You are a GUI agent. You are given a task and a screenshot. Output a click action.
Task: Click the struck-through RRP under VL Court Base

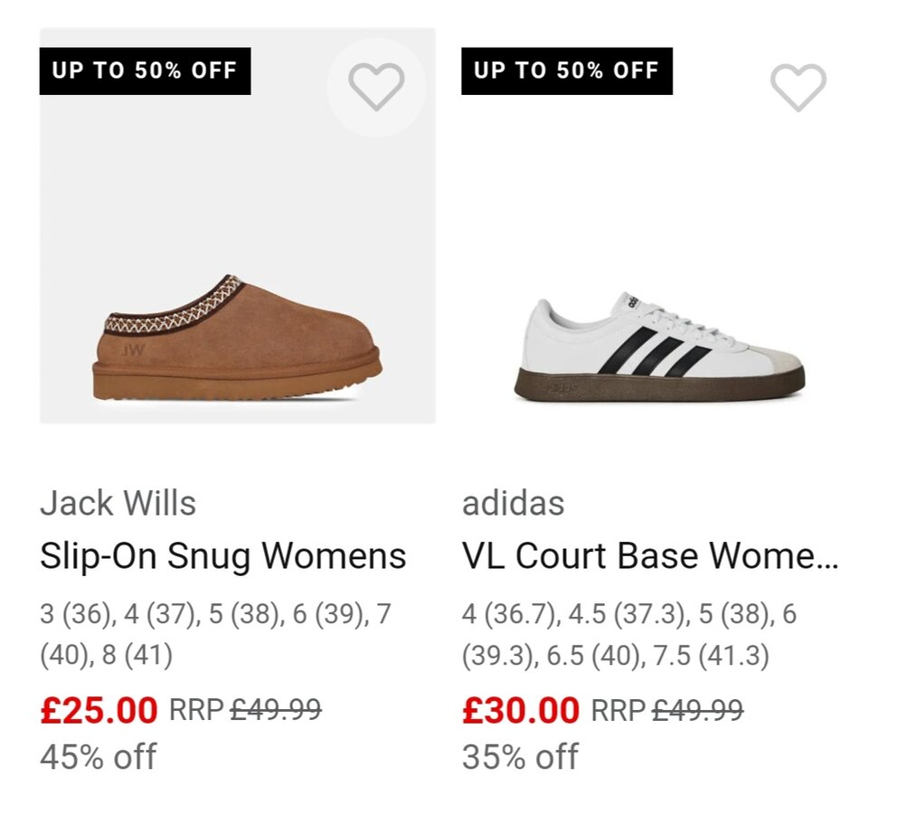(x=698, y=711)
